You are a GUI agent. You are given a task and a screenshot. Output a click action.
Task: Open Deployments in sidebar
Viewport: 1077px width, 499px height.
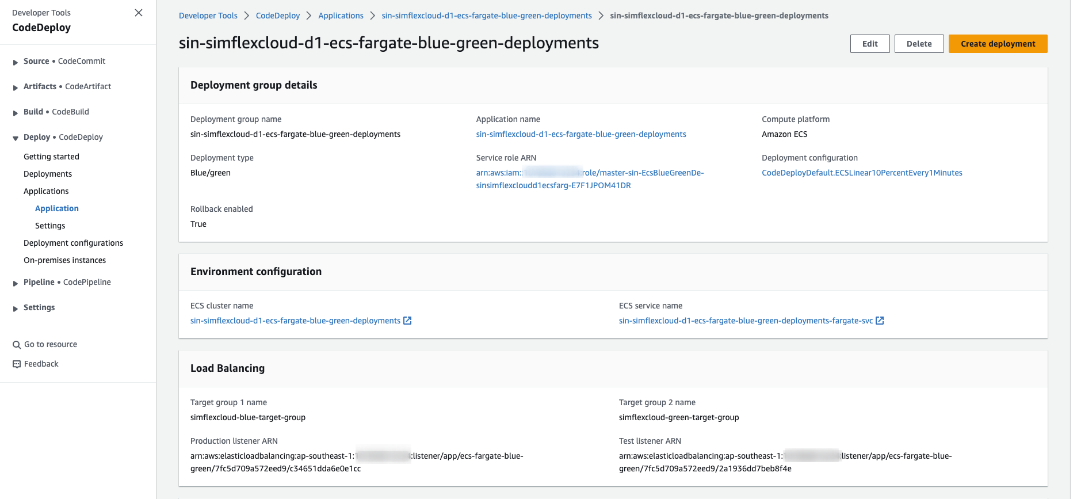(48, 174)
